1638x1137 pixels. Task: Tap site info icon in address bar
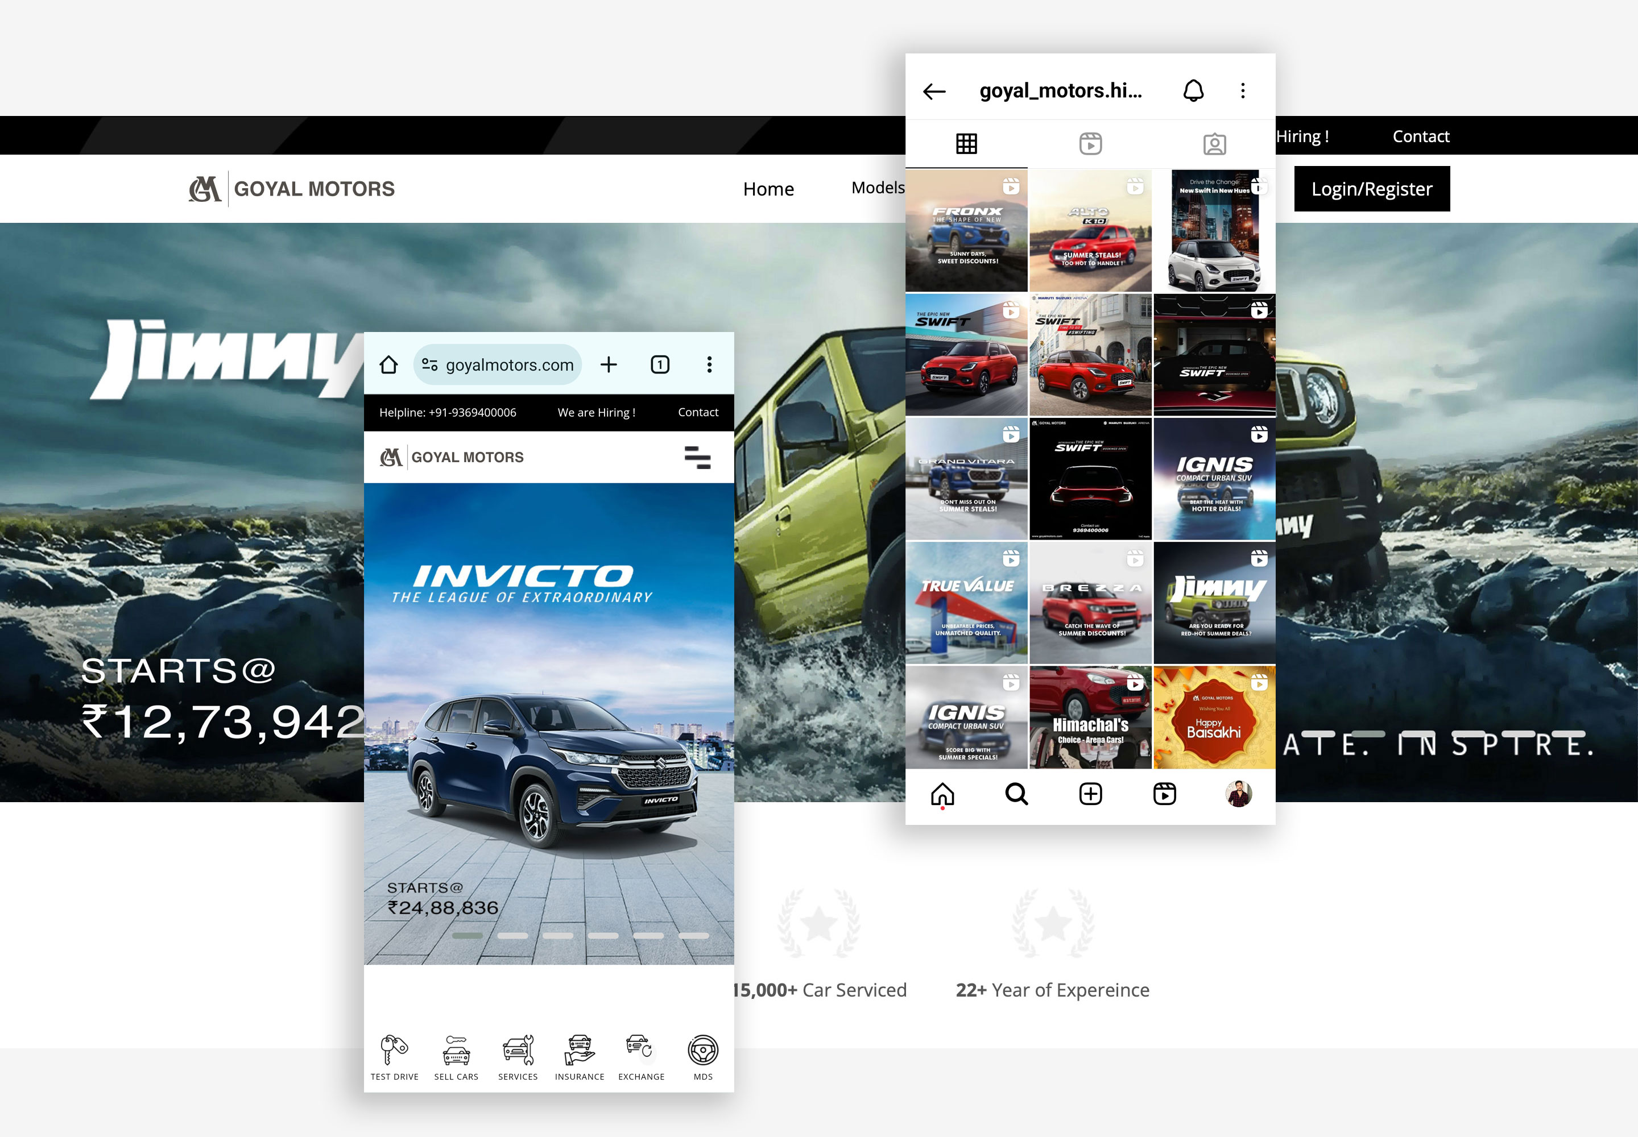point(430,365)
